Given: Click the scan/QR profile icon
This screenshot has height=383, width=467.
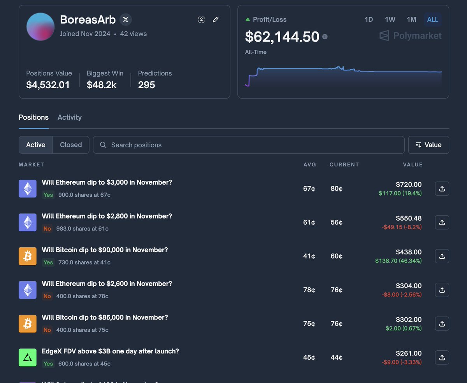Looking at the screenshot, I should pyautogui.click(x=201, y=19).
